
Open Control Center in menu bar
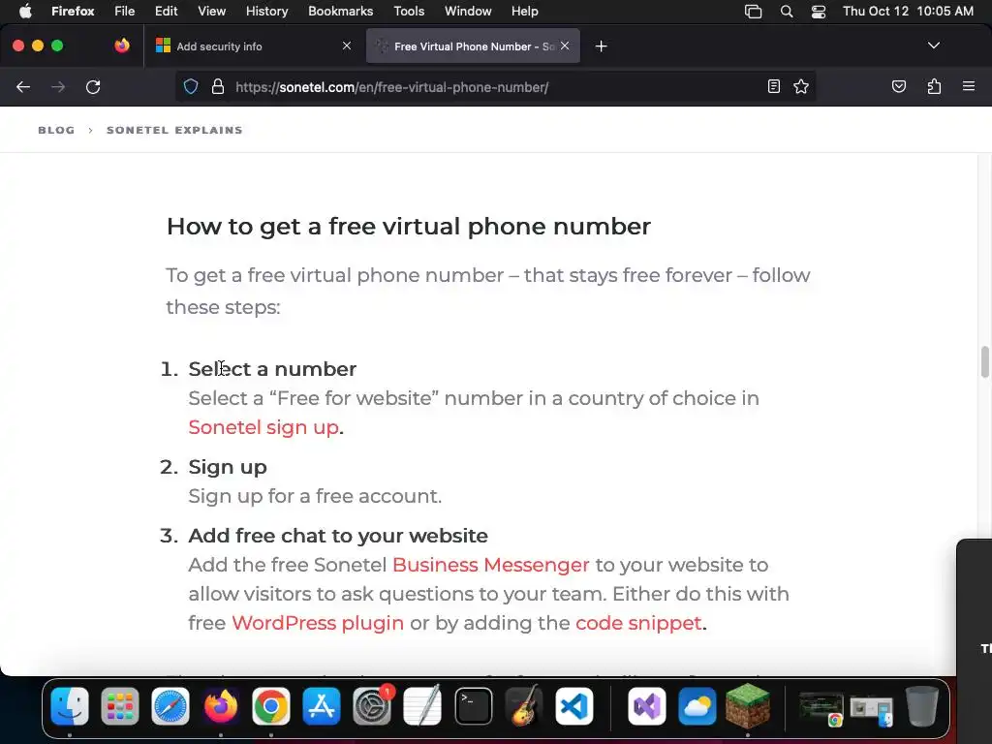pos(819,12)
